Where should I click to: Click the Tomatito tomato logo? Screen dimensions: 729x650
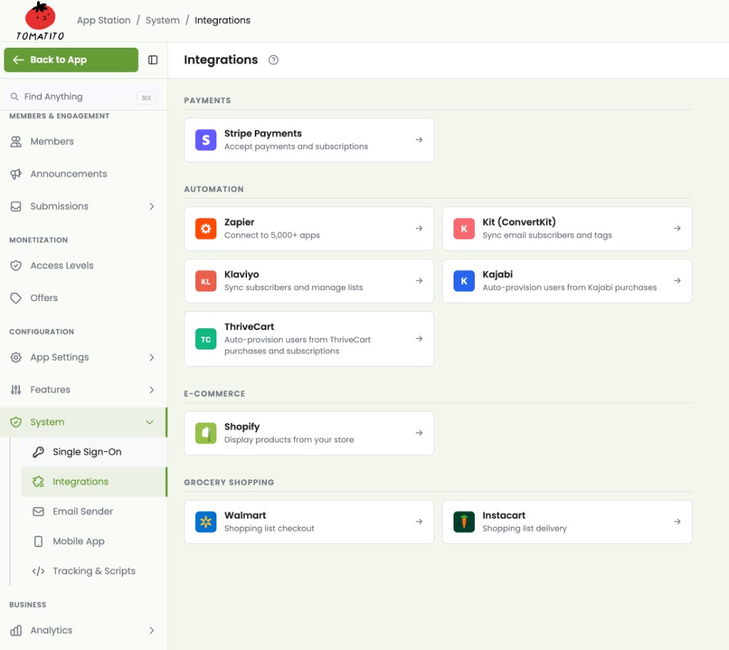coord(40,21)
